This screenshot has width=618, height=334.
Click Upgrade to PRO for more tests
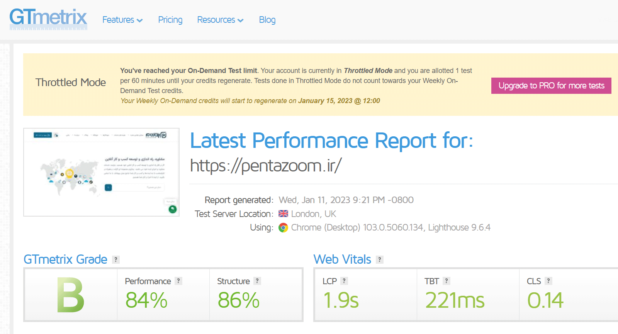point(551,86)
